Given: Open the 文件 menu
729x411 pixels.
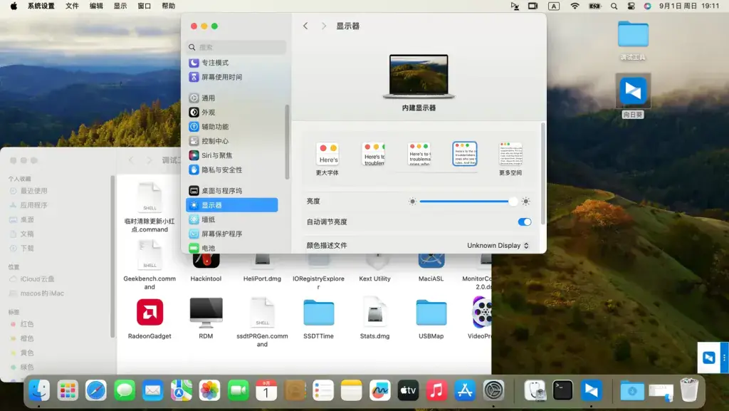Looking at the screenshot, I should (72, 6).
